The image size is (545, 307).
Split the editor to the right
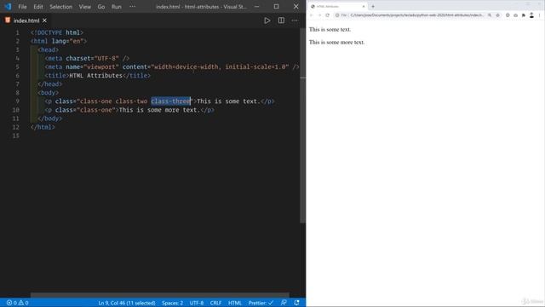click(281, 20)
